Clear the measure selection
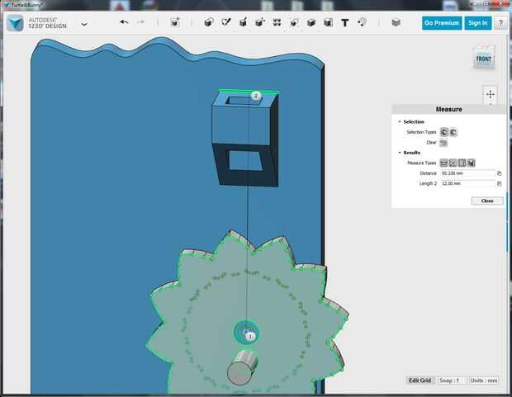Screen dimensions: 512x397 point(443,142)
